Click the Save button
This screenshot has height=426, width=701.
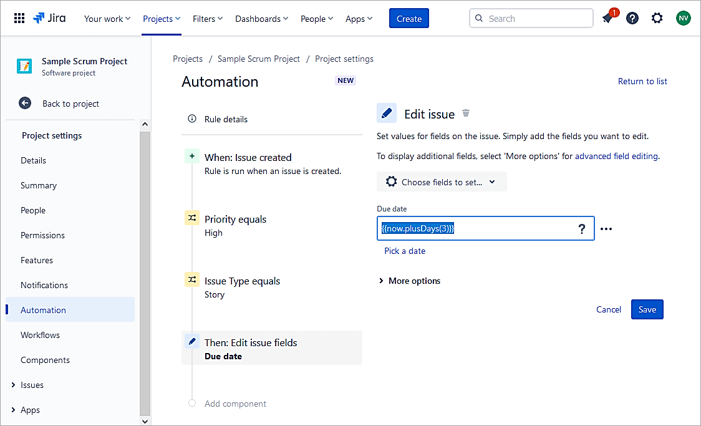click(x=647, y=309)
